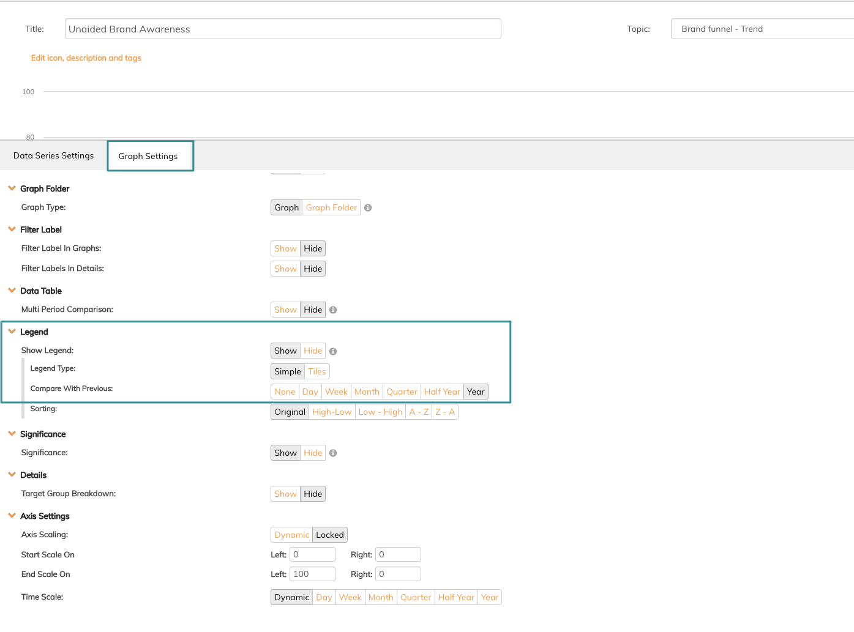Select Graph Folder as graph type

tap(331, 207)
